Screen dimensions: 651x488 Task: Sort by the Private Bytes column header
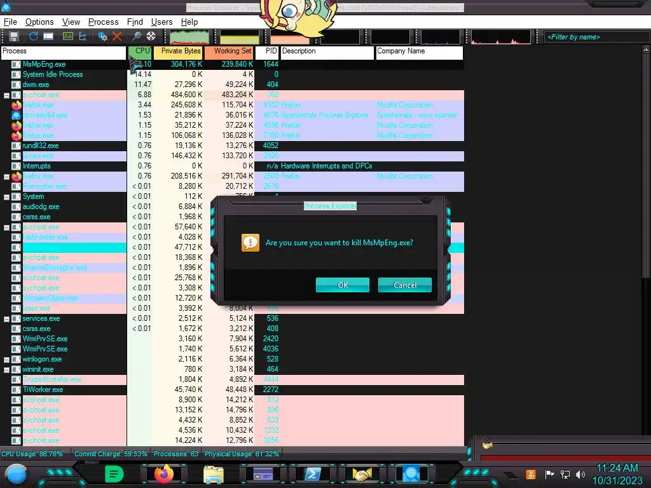click(x=179, y=53)
